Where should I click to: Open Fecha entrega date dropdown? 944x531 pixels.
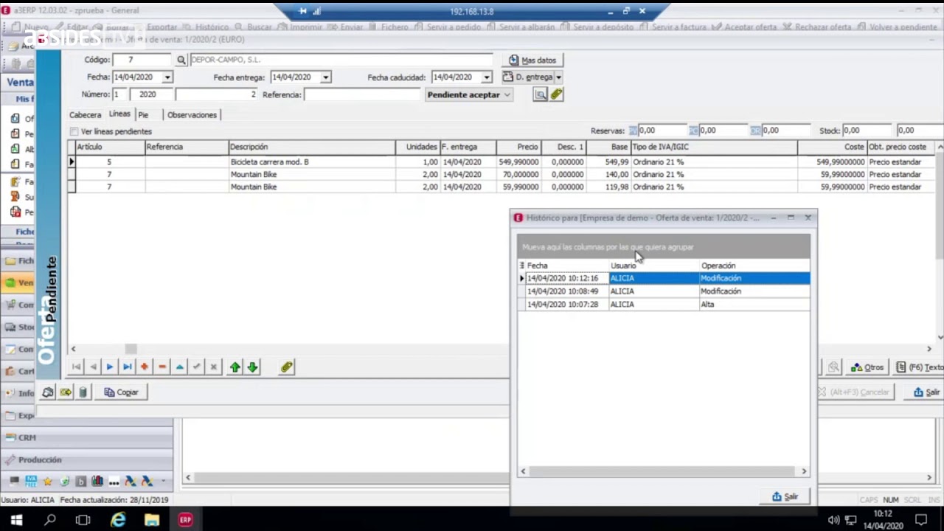(x=325, y=77)
